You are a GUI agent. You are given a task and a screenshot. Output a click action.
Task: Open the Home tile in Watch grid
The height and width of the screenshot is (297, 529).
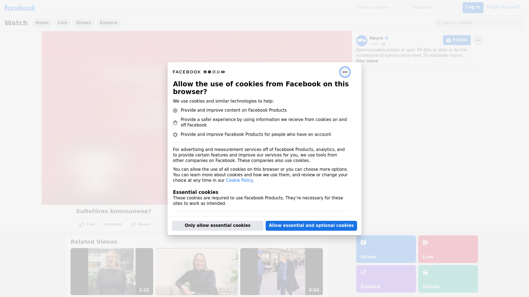(x=386, y=249)
